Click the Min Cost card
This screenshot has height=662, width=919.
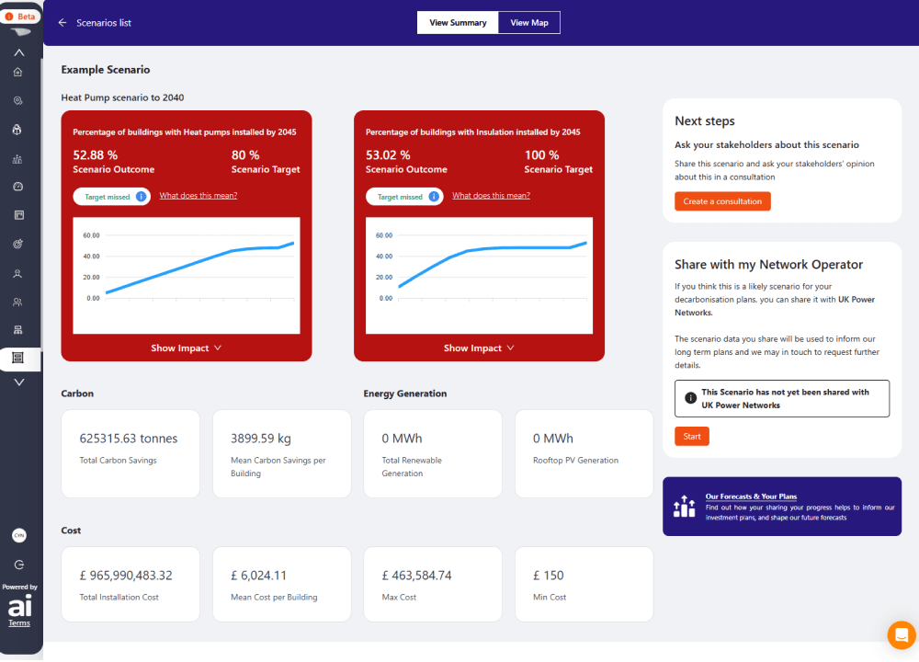(x=584, y=585)
